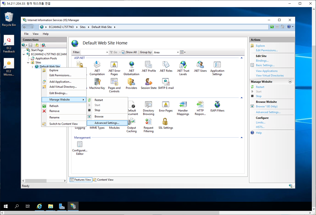
Task: Collapse the Manage Website actions section
Action: pos(290,82)
